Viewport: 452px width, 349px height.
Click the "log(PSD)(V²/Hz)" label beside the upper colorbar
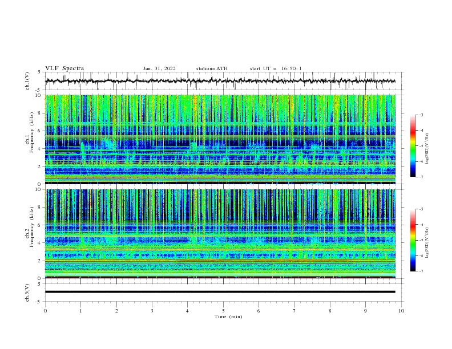[427, 149]
